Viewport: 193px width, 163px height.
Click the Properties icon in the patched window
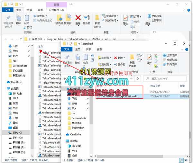click(x=149, y=59)
